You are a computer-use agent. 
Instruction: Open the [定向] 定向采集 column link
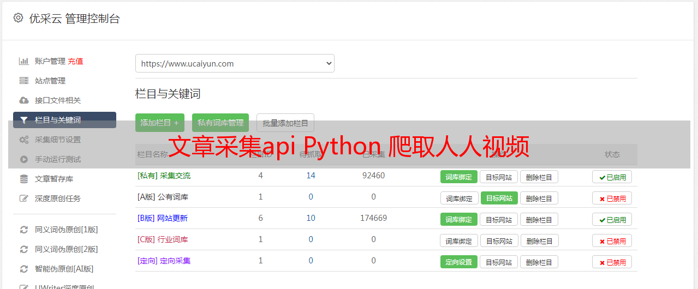(164, 261)
